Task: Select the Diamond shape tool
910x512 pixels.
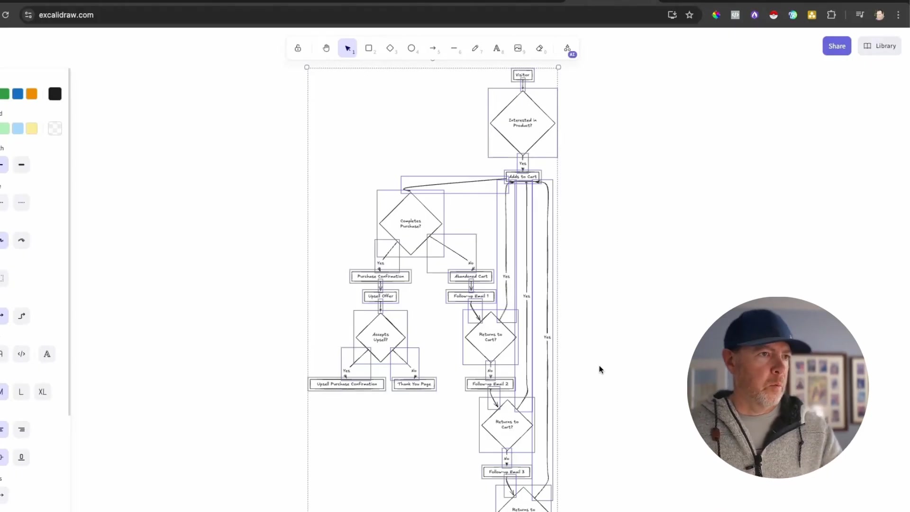Action: tap(391, 48)
